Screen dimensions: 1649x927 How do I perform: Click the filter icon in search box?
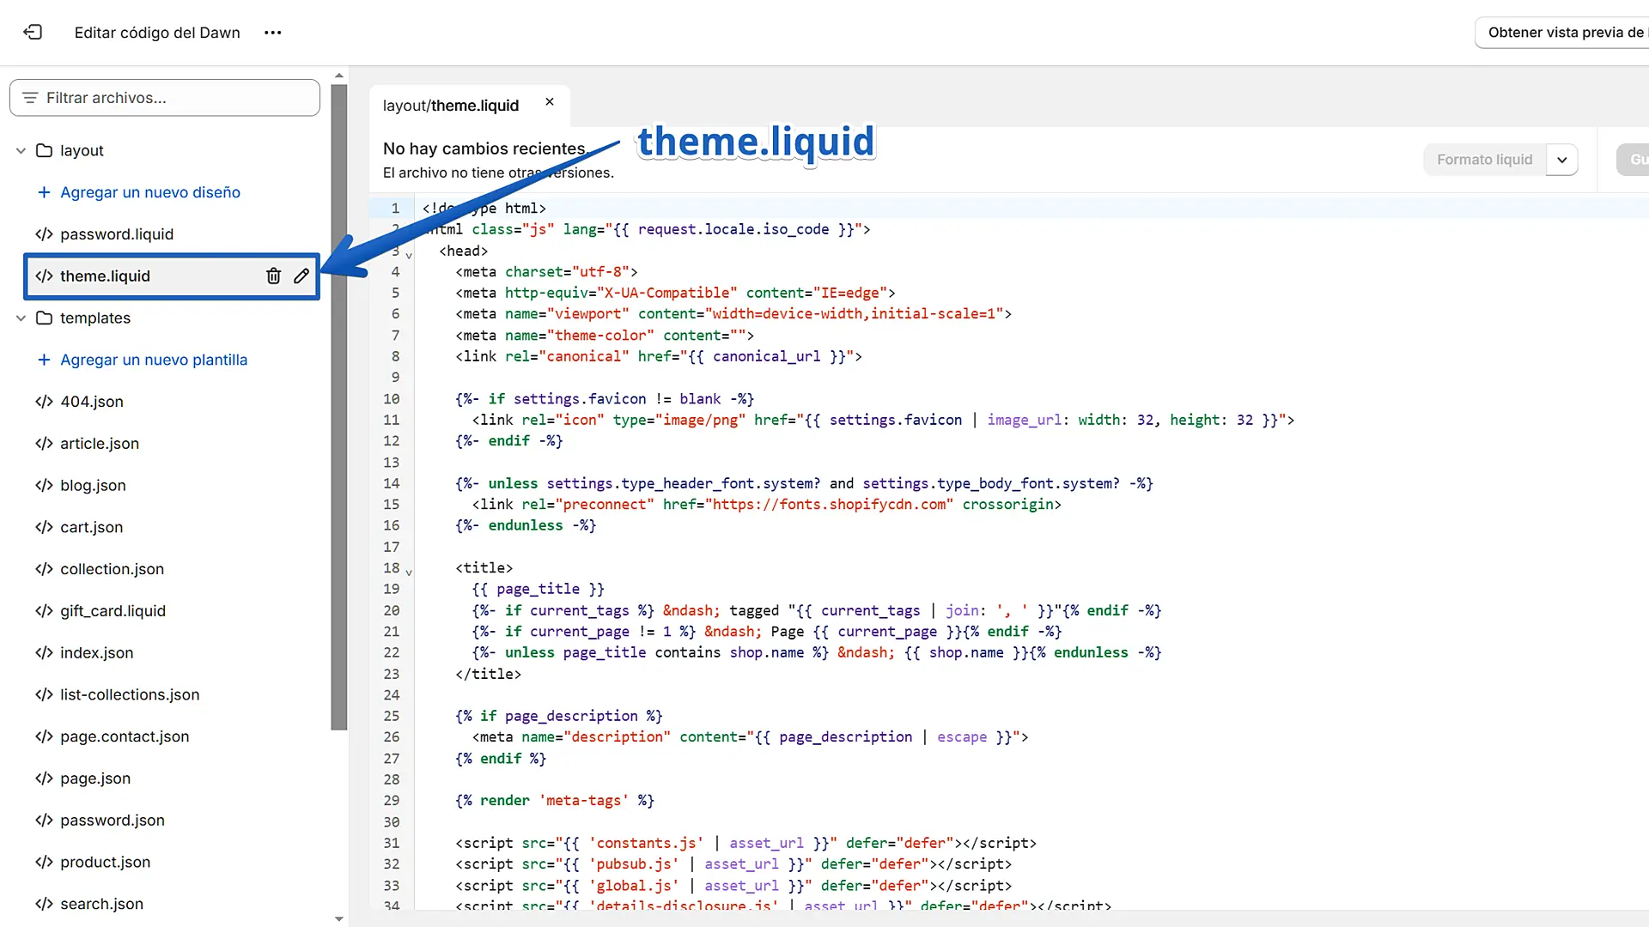pyautogui.click(x=30, y=98)
